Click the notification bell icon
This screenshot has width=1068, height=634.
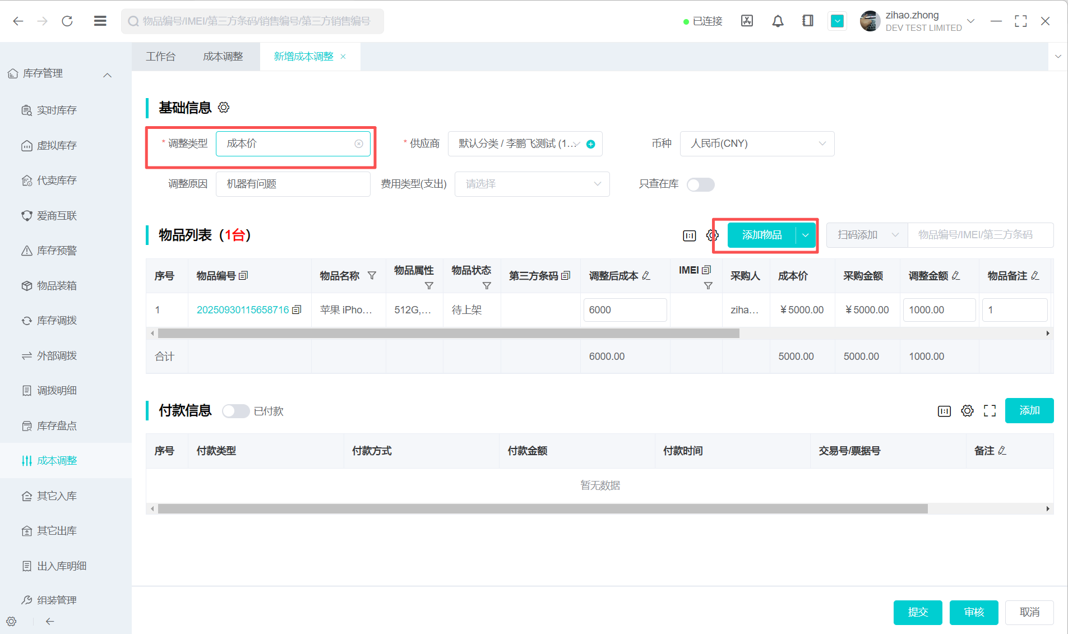(778, 21)
